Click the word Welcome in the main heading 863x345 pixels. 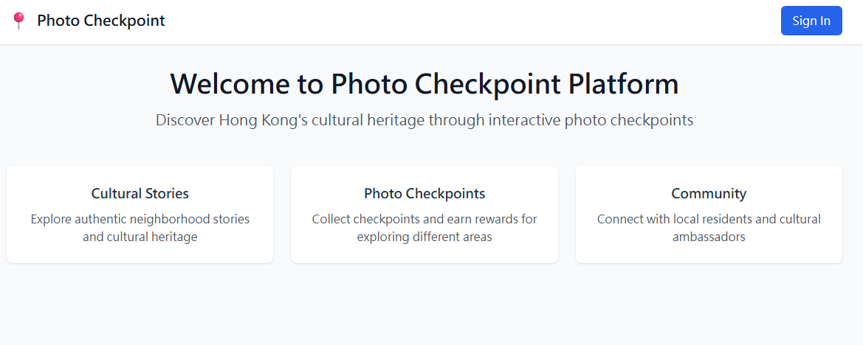[229, 84]
